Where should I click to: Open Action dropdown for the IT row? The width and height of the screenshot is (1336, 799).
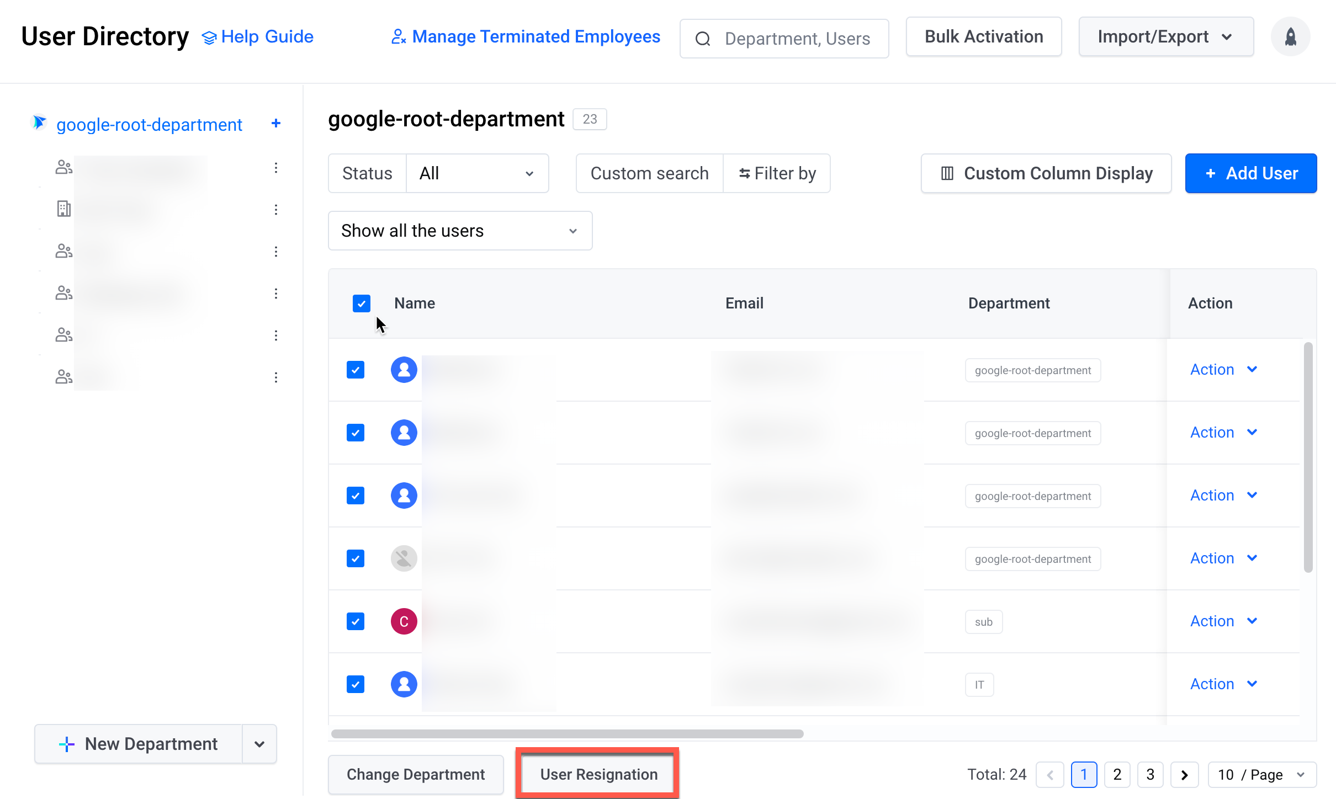(x=1223, y=684)
